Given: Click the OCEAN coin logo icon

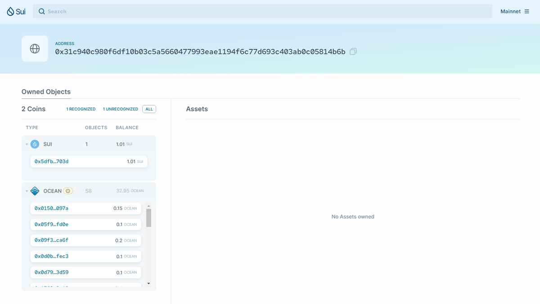Looking at the screenshot, I should (35, 191).
